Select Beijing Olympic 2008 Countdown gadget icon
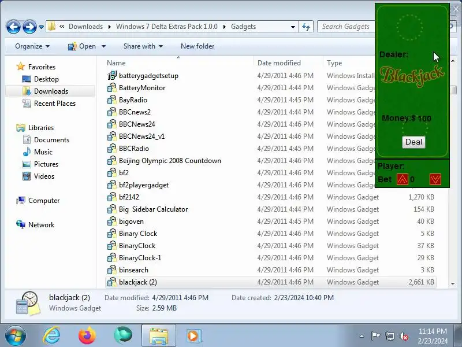 coord(112,161)
